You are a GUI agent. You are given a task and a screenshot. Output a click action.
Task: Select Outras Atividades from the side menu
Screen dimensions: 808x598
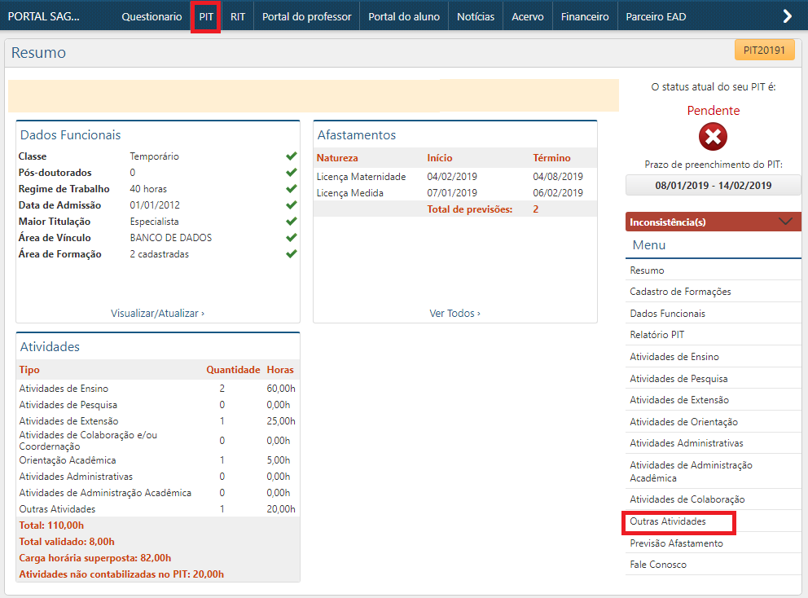(x=668, y=521)
